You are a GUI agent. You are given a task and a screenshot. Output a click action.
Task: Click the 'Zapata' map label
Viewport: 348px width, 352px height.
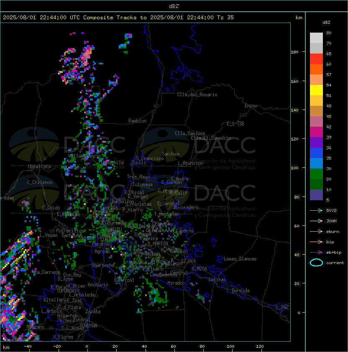pos(93,311)
